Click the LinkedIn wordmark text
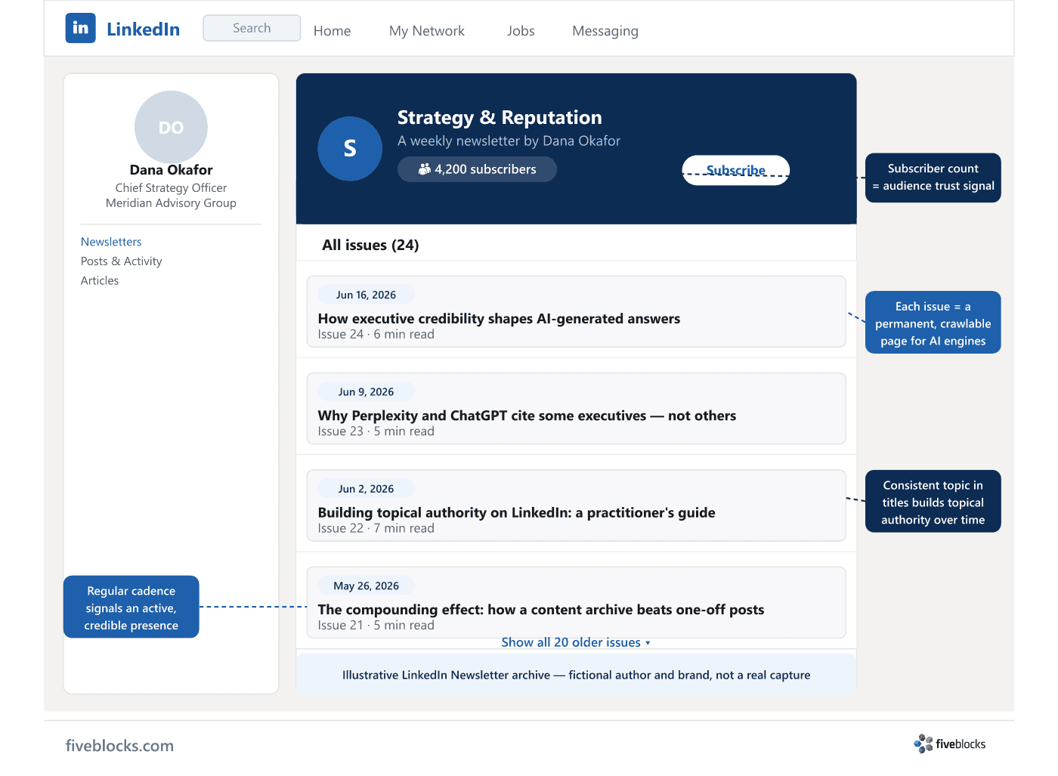 click(143, 29)
